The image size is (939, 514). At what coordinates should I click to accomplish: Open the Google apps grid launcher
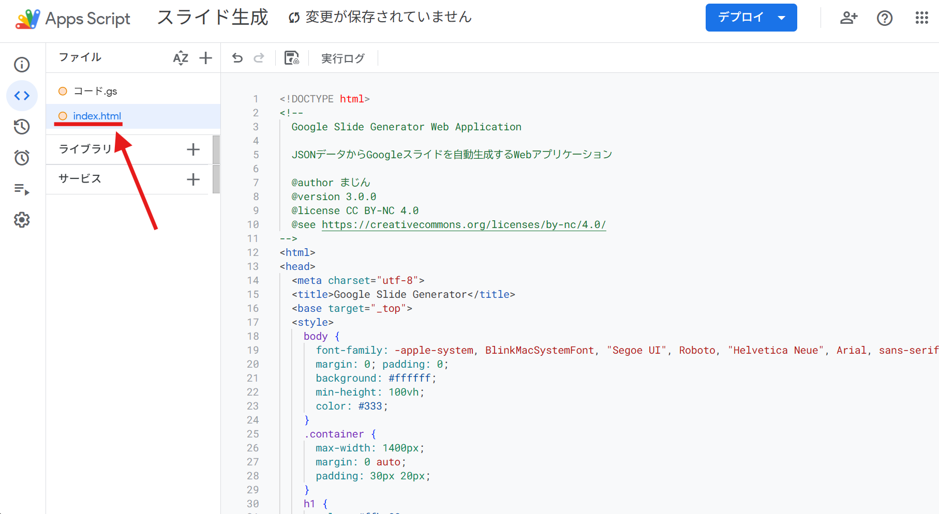[x=921, y=18]
